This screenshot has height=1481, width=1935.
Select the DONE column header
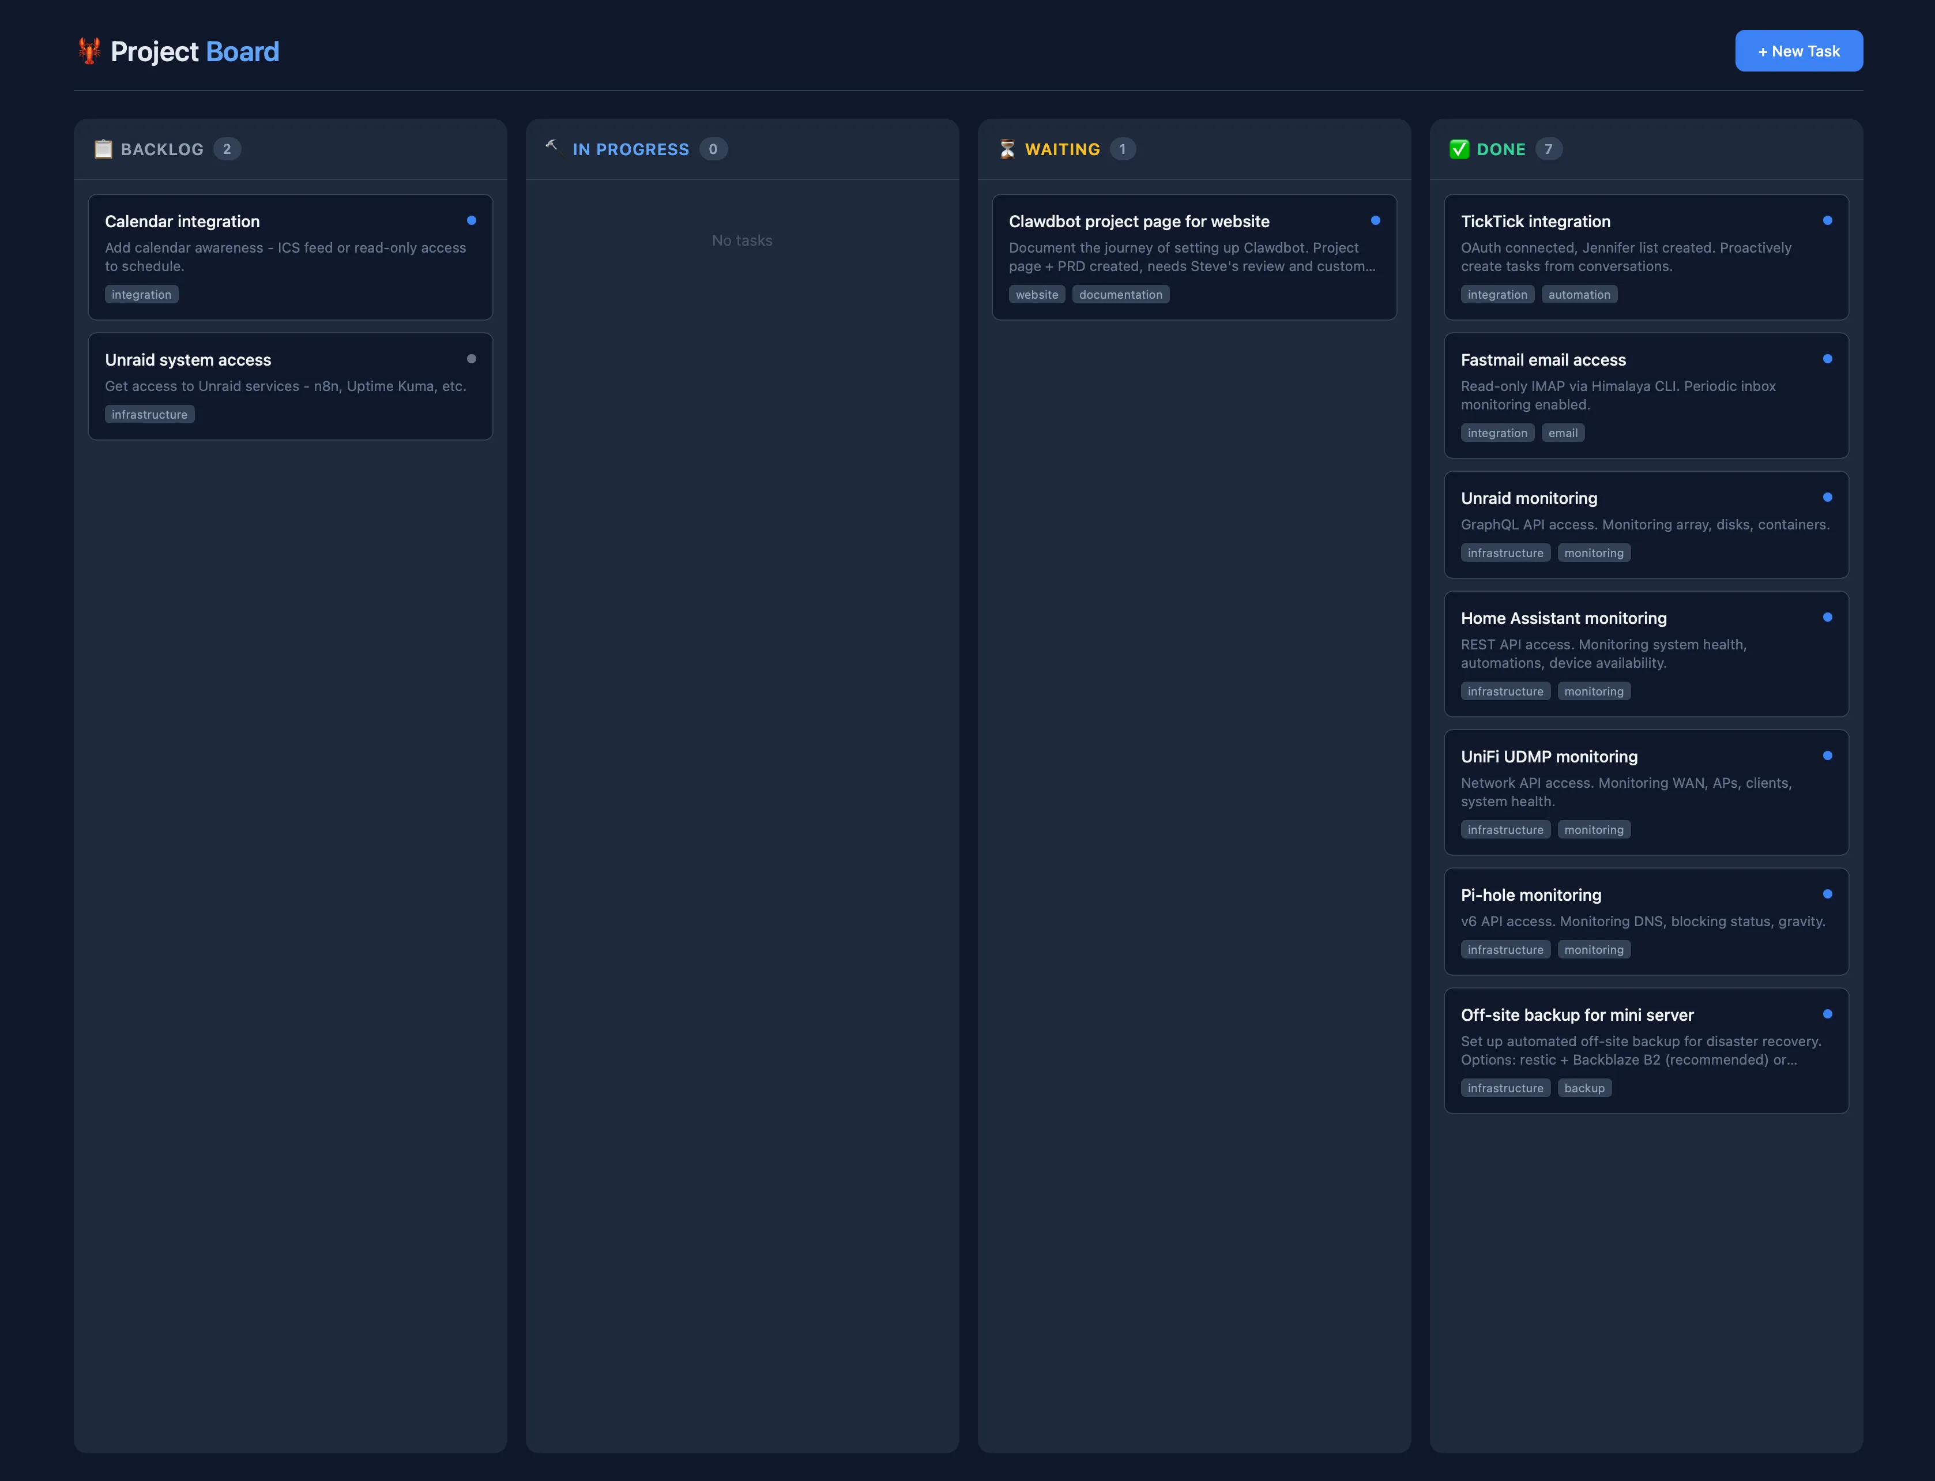click(1501, 149)
